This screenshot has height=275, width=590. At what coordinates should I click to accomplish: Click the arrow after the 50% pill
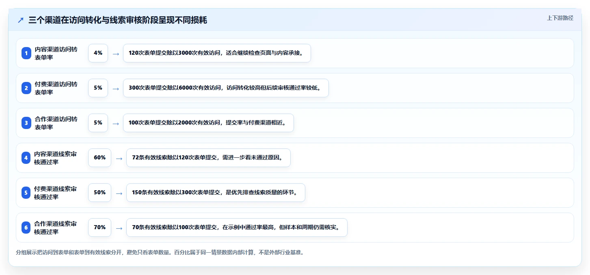[x=119, y=193]
